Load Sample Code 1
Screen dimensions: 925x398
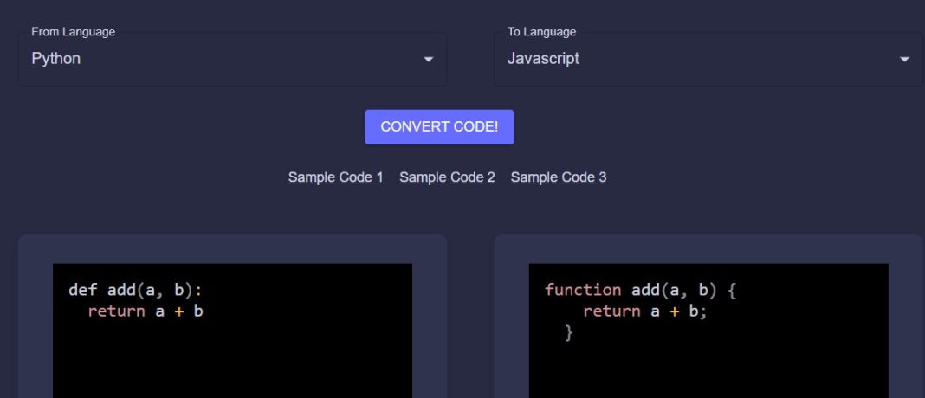335,177
